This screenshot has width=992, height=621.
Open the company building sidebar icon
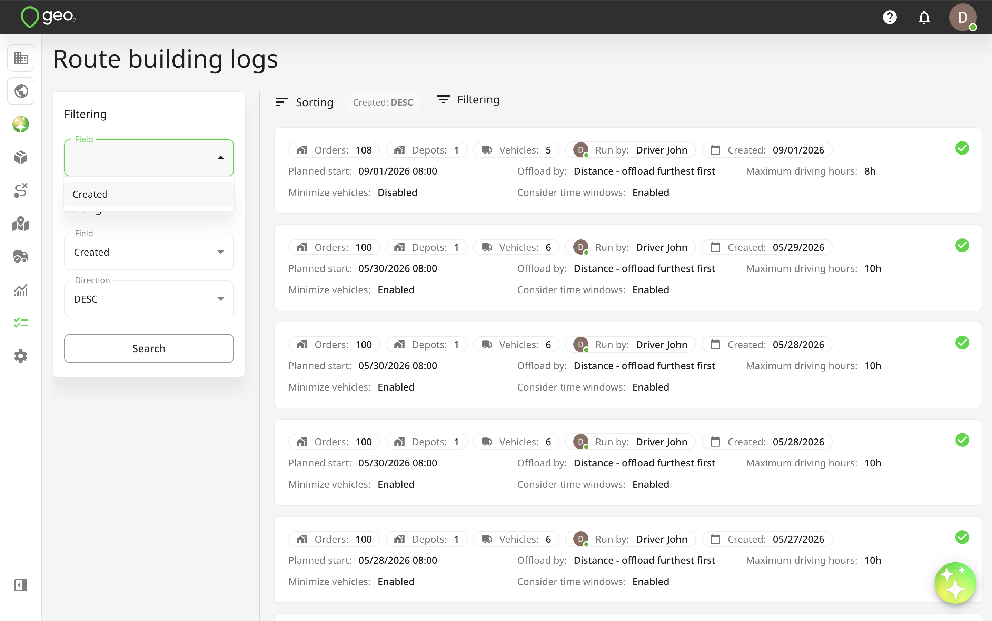click(x=21, y=58)
